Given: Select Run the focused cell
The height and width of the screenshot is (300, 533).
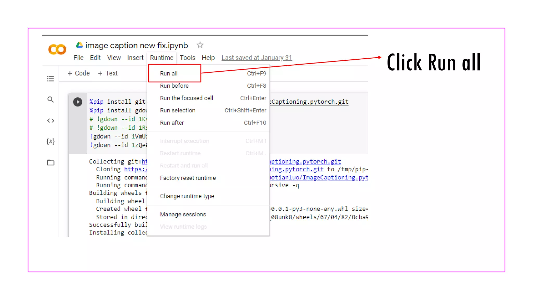Looking at the screenshot, I should pyautogui.click(x=186, y=98).
